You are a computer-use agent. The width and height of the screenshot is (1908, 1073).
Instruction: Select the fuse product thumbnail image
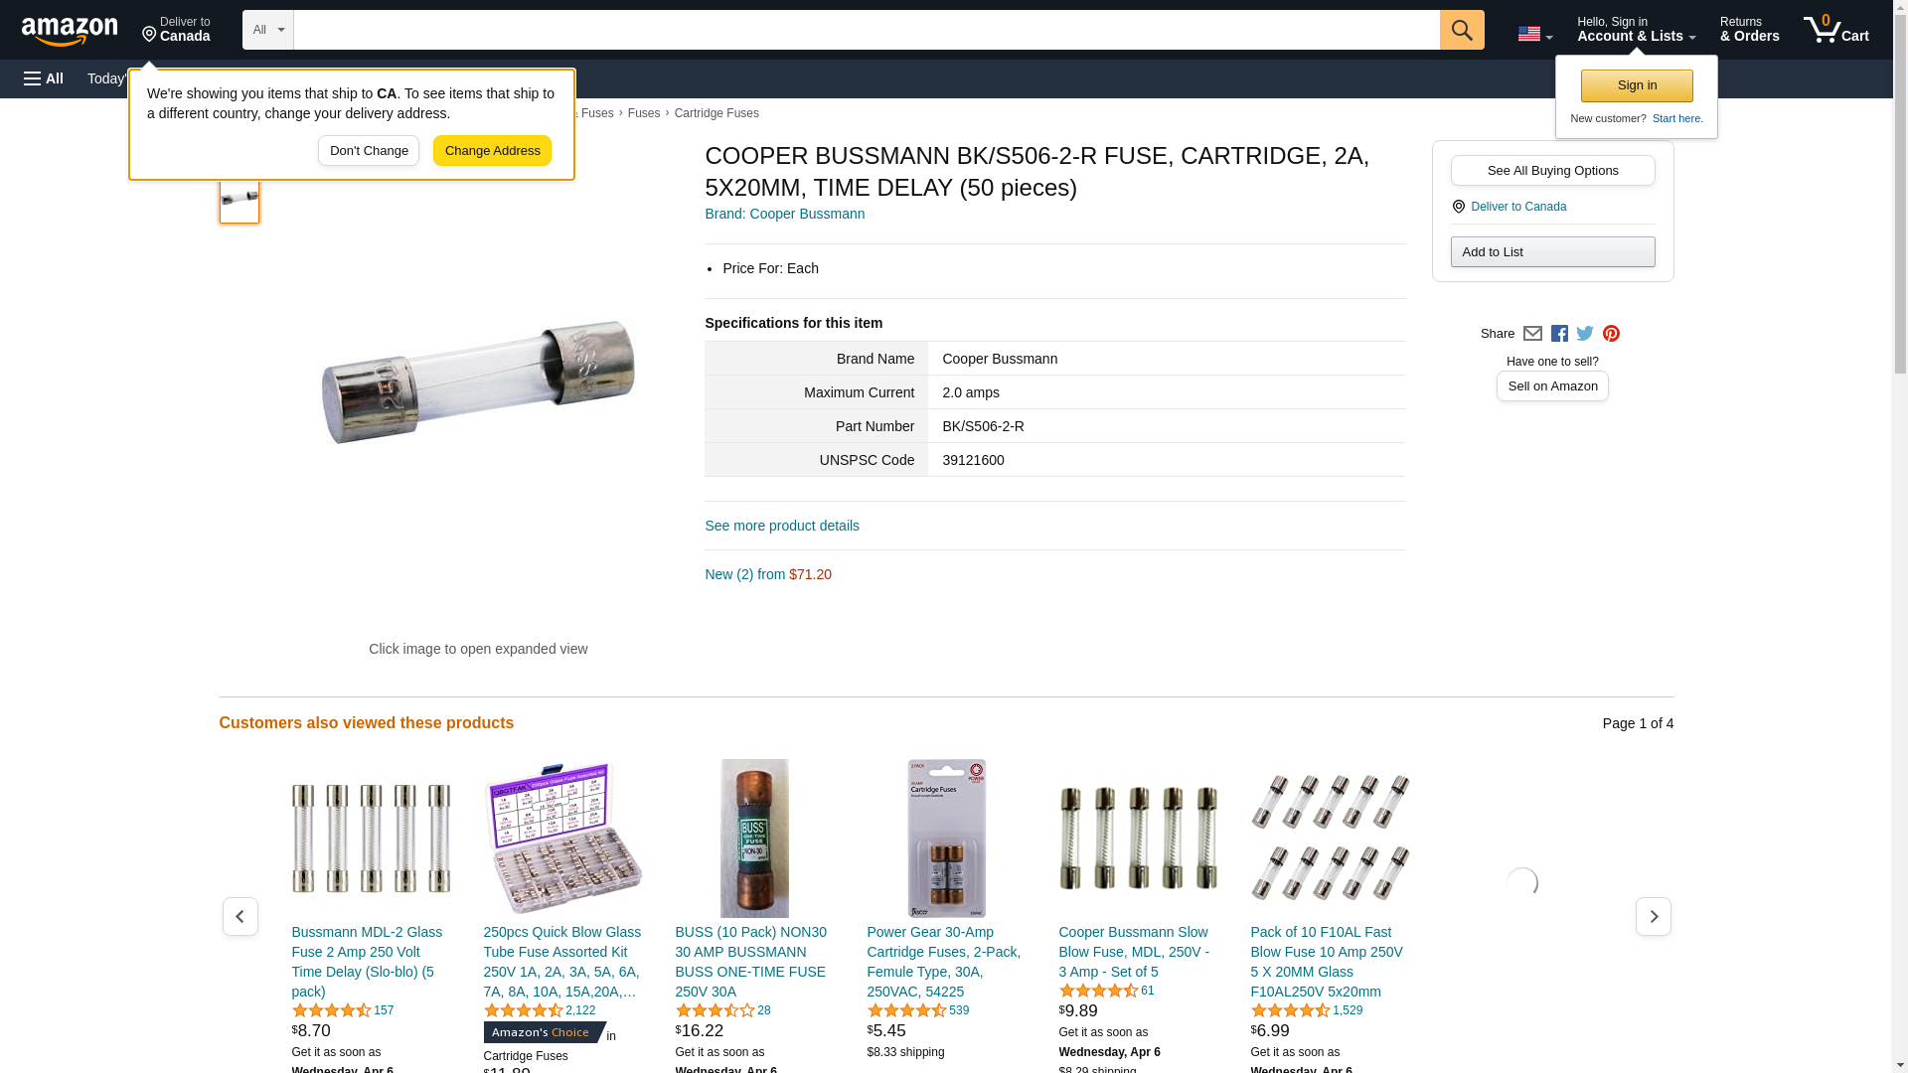[x=239, y=197]
